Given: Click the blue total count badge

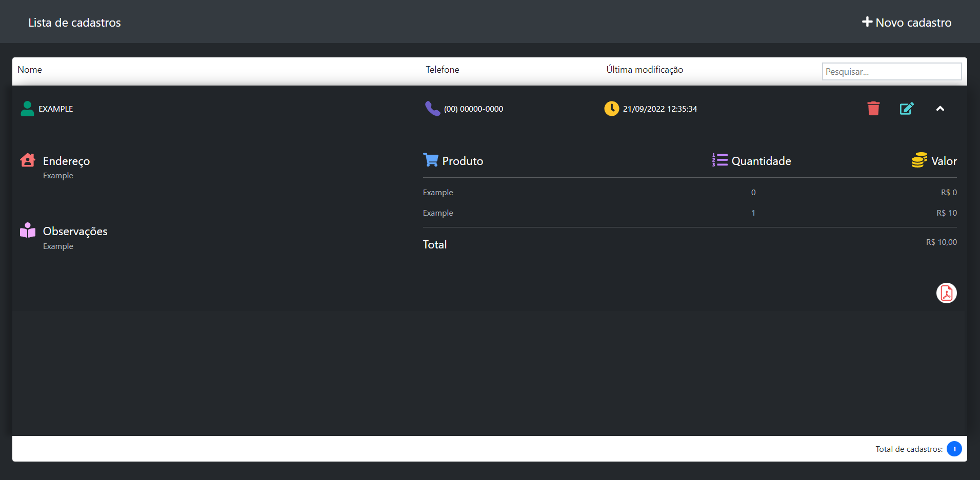Looking at the screenshot, I should pos(954,449).
